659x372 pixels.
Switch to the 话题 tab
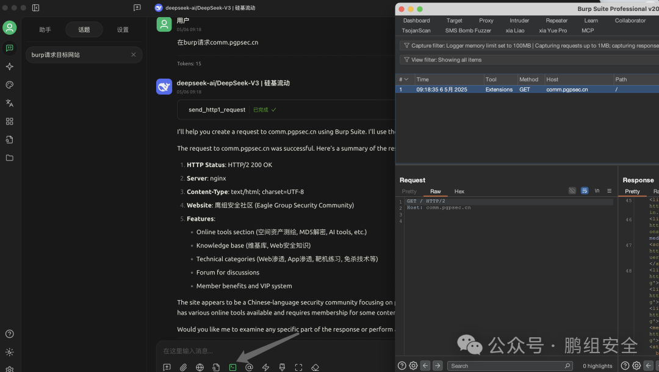point(84,29)
